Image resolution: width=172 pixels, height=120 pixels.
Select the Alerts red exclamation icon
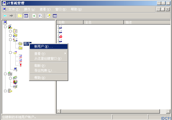coord(20,65)
